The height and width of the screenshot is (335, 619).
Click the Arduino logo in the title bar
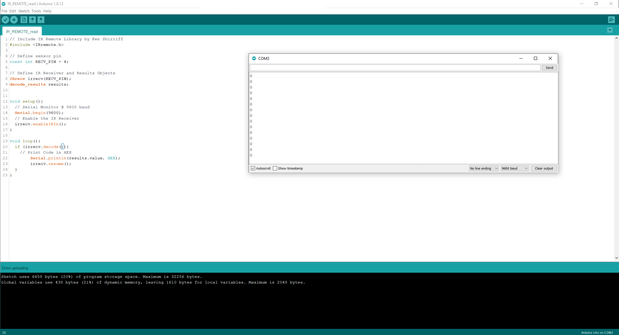(x=3, y=4)
